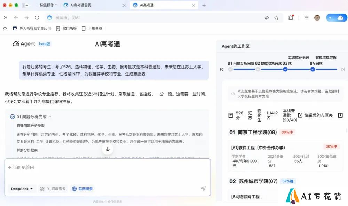
Task: Open the user profile avatar
Action: click(x=317, y=18)
